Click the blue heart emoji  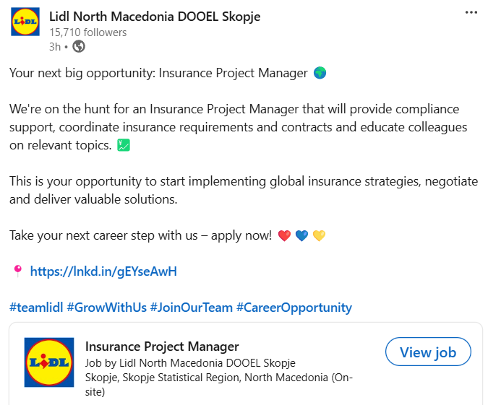tap(301, 236)
